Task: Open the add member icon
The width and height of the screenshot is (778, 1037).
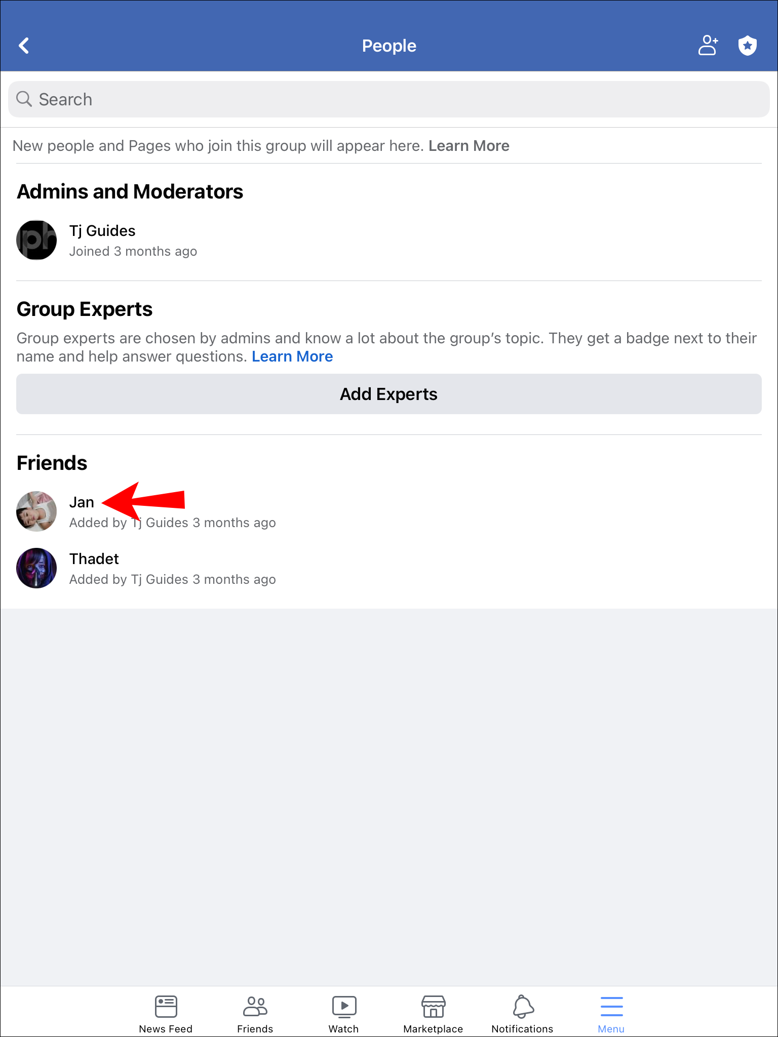Action: click(708, 46)
